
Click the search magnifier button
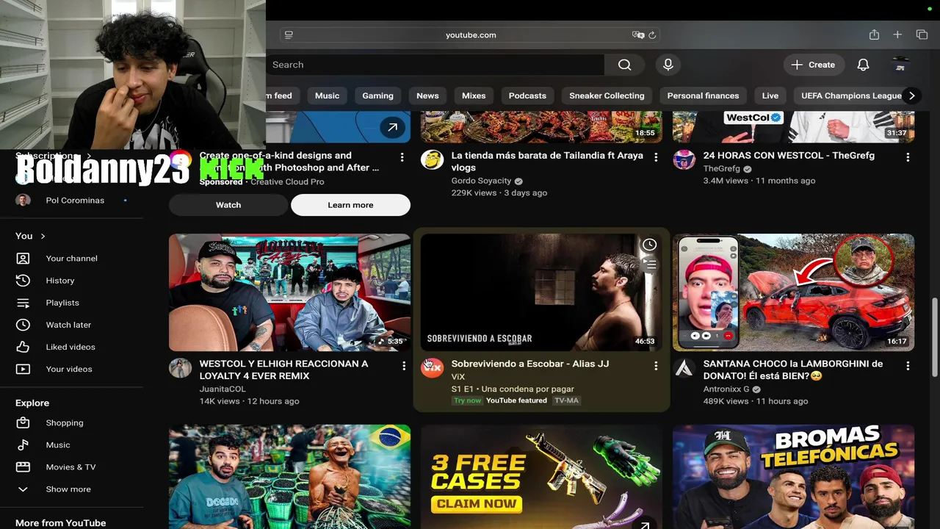[624, 65]
